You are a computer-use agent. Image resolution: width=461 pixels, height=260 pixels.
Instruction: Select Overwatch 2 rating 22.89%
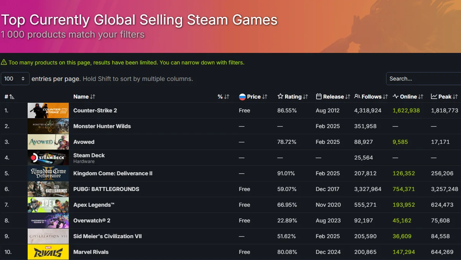(287, 221)
